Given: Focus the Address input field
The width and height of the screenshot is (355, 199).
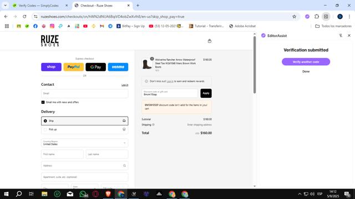Looking at the screenshot, I should 85,166.
